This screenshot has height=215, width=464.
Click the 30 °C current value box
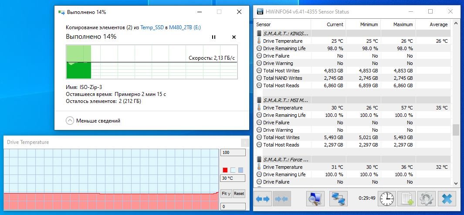click(233, 178)
